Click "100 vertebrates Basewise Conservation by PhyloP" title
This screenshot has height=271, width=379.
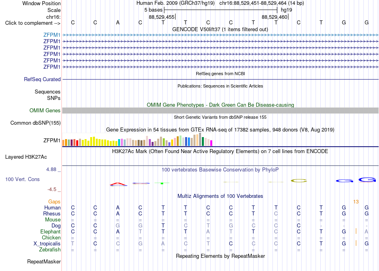click(220, 170)
